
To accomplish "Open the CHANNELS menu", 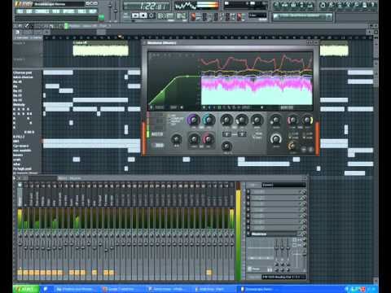I will pyautogui.click(x=42, y=11).
